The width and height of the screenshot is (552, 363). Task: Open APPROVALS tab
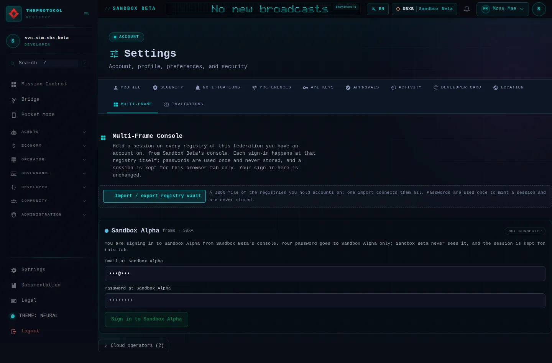click(x=362, y=88)
